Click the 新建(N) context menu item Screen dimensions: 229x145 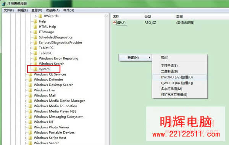tap(135, 58)
